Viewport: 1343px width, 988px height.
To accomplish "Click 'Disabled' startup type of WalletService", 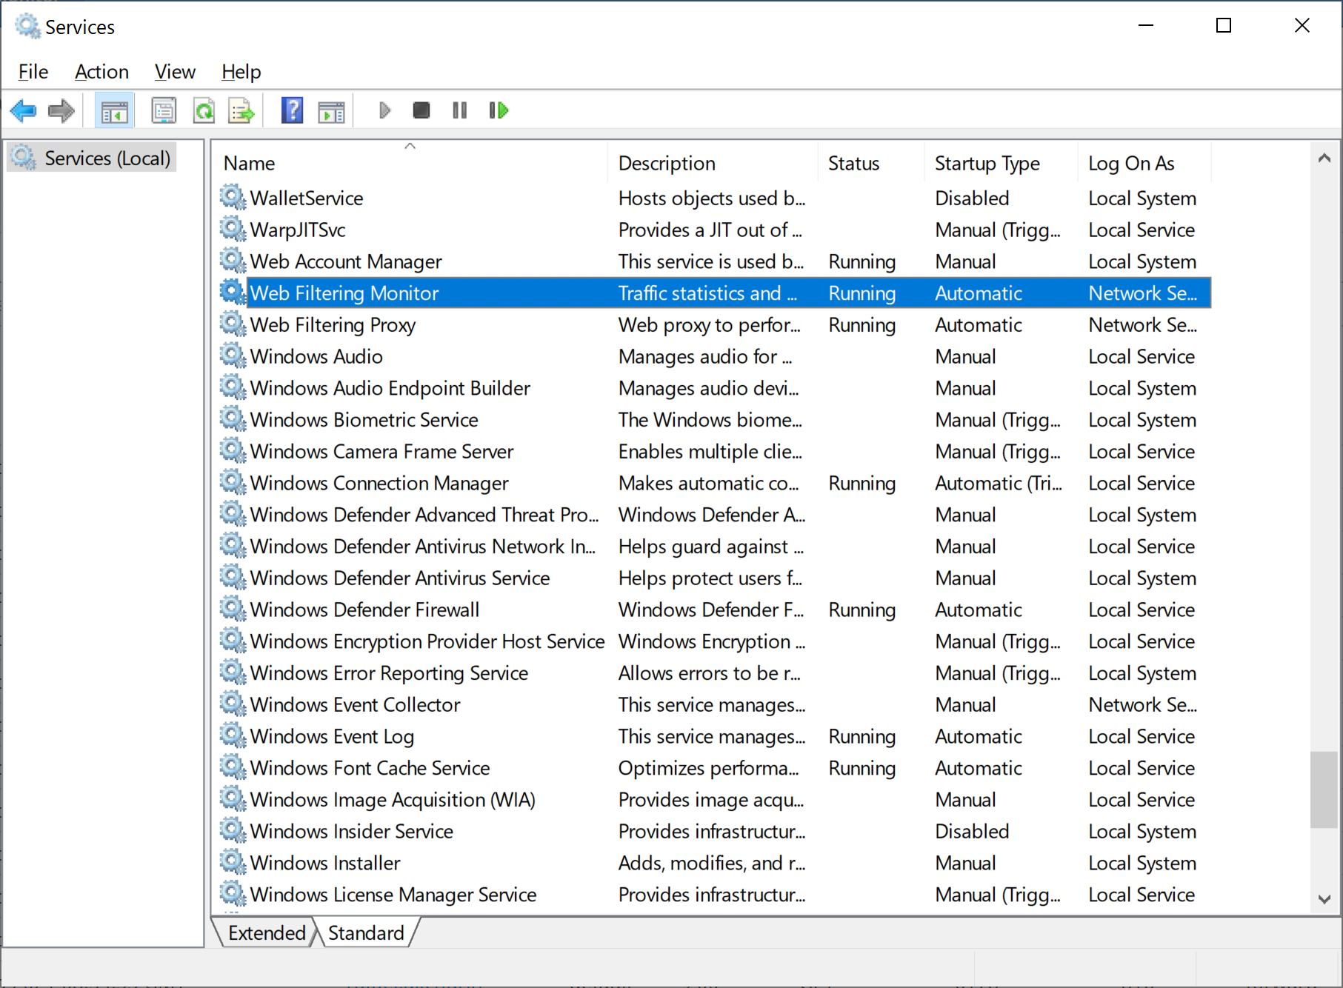I will point(972,198).
